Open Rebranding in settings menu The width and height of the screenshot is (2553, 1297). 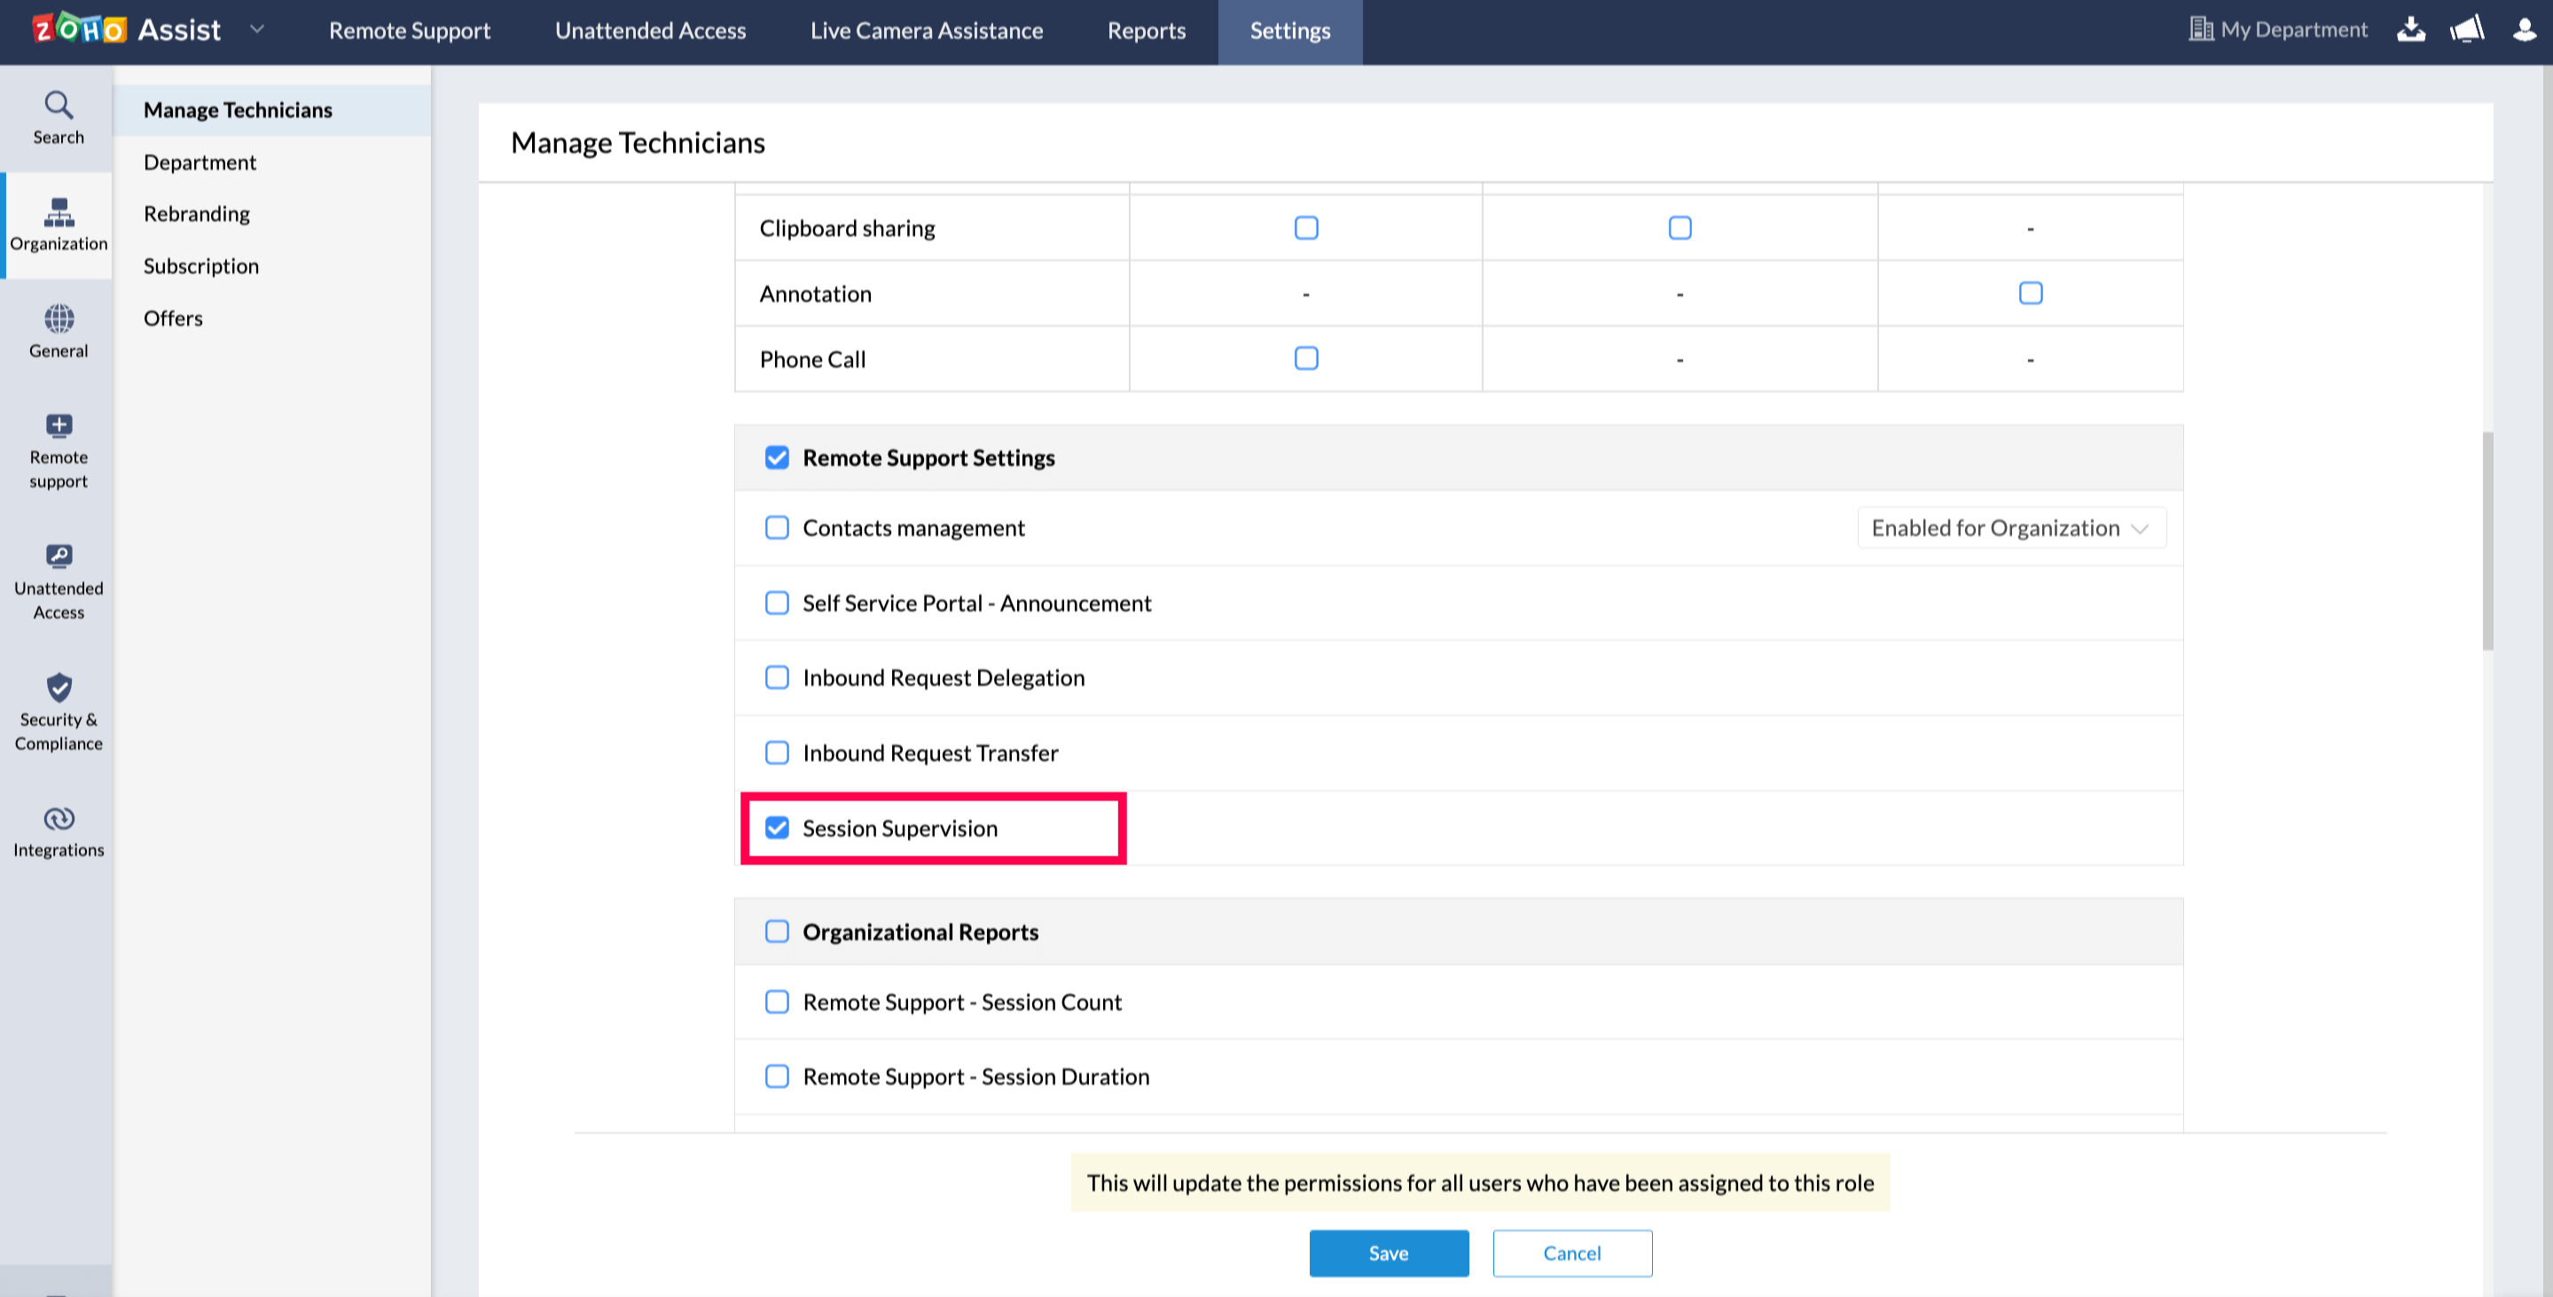pos(196,214)
